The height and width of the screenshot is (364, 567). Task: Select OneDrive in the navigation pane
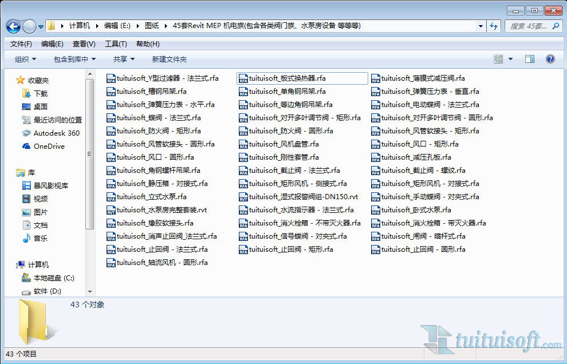(49, 146)
